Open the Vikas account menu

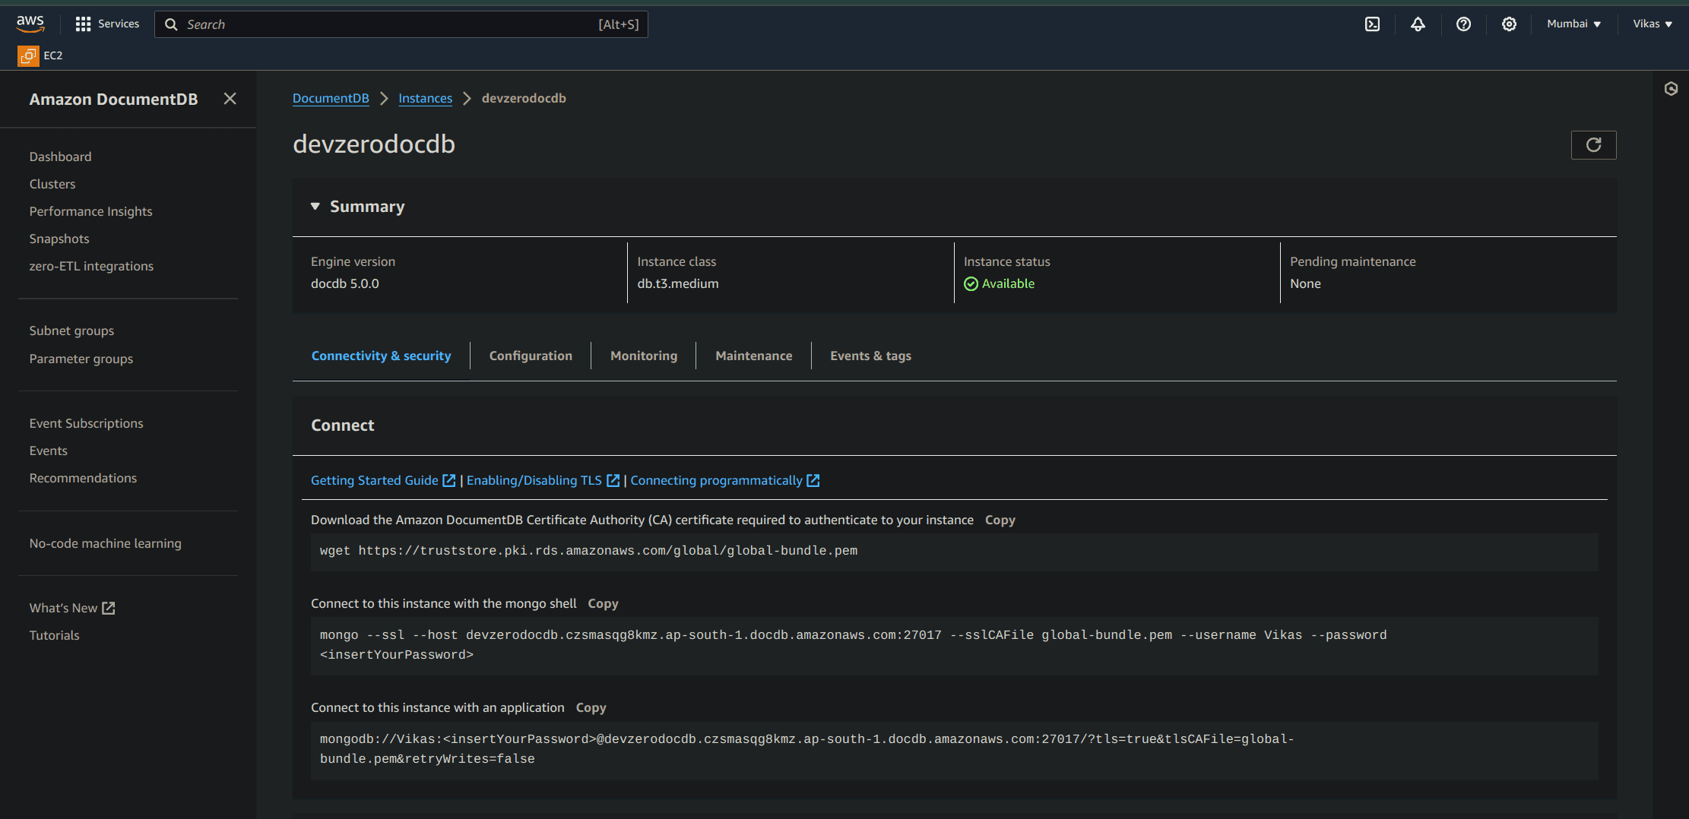[1652, 24]
